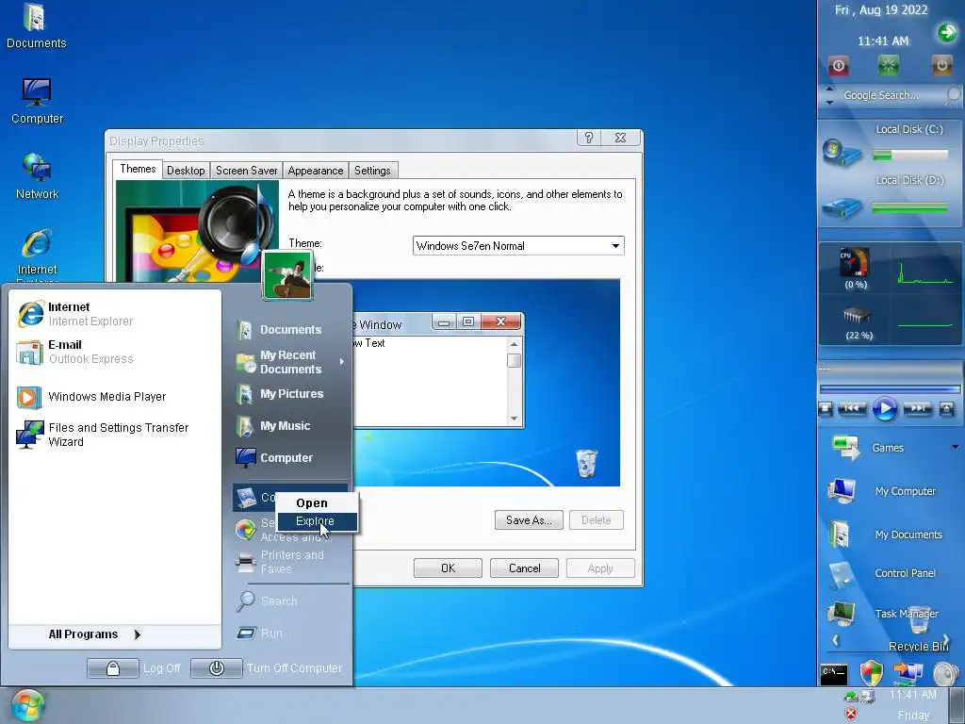Switch to the Desktop tab
The image size is (965, 724).
[186, 171]
